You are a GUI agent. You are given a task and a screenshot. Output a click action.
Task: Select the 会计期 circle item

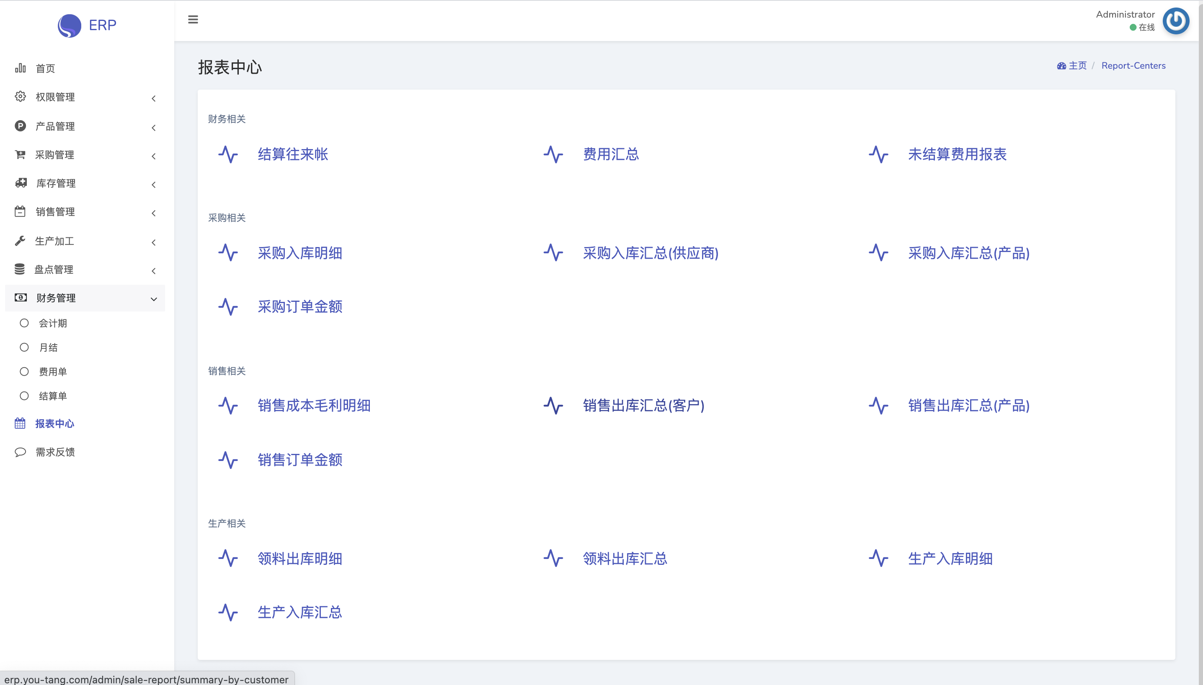tap(24, 323)
